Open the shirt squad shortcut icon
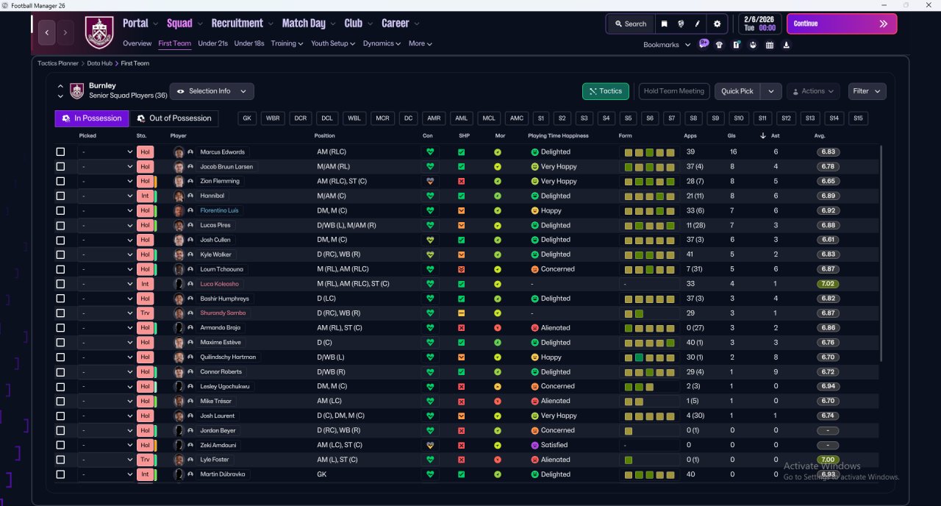This screenshot has width=941, height=506. (x=719, y=45)
